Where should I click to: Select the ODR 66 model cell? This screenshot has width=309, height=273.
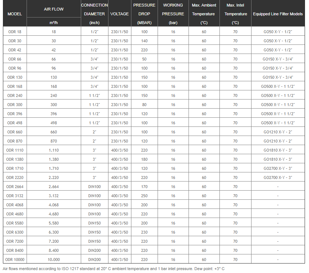pos(15,59)
